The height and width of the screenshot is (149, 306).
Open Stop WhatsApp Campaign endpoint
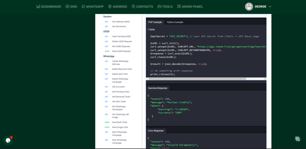[120, 142]
